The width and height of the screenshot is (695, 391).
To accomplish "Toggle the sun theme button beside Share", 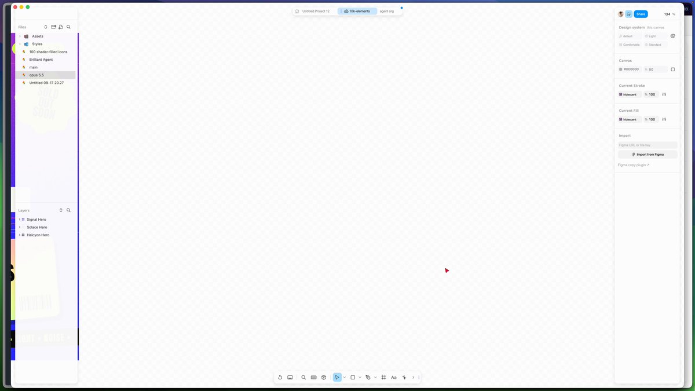I will [629, 14].
